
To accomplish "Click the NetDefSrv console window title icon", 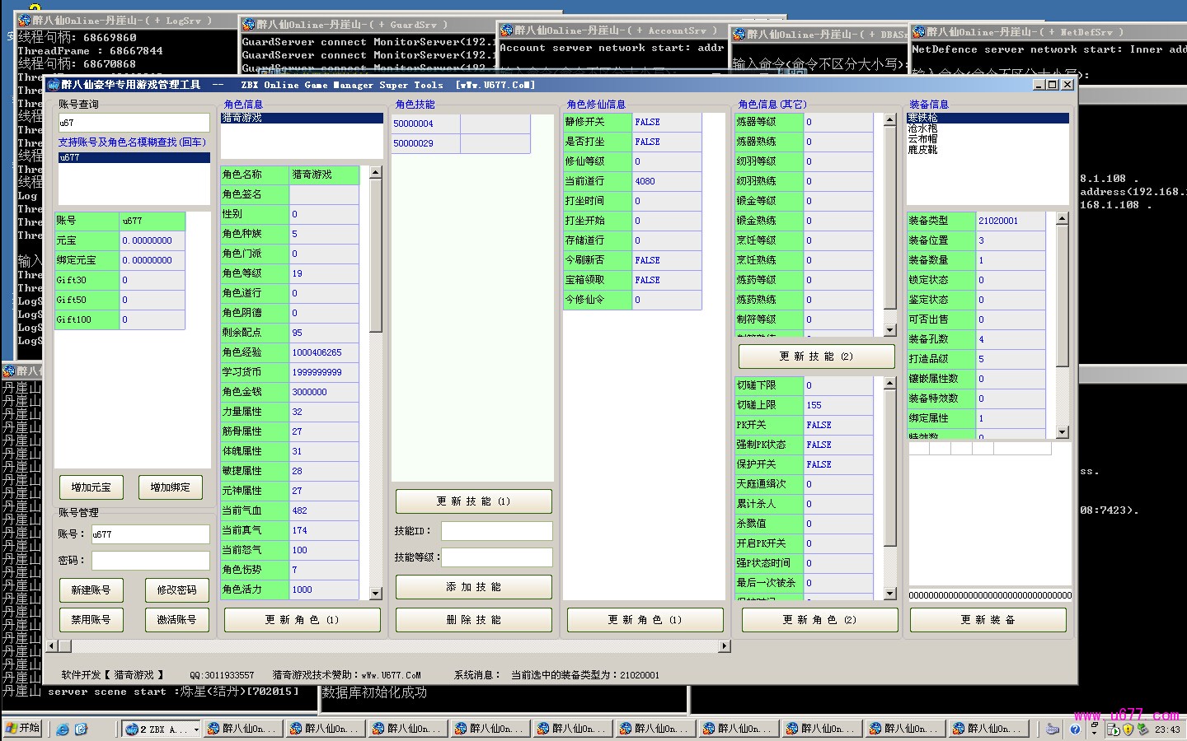I will coord(919,32).
